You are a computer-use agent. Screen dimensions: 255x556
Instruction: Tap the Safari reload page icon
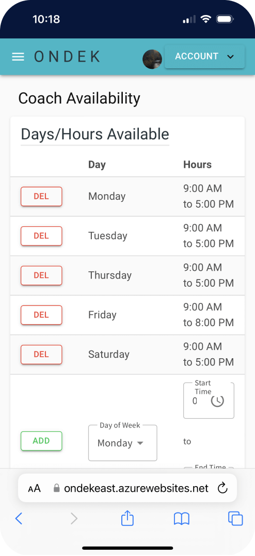coord(222,488)
